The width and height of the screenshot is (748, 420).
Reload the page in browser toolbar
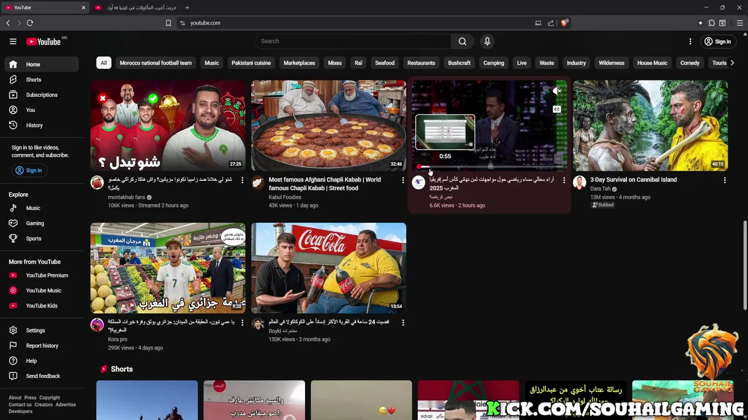[x=30, y=23]
